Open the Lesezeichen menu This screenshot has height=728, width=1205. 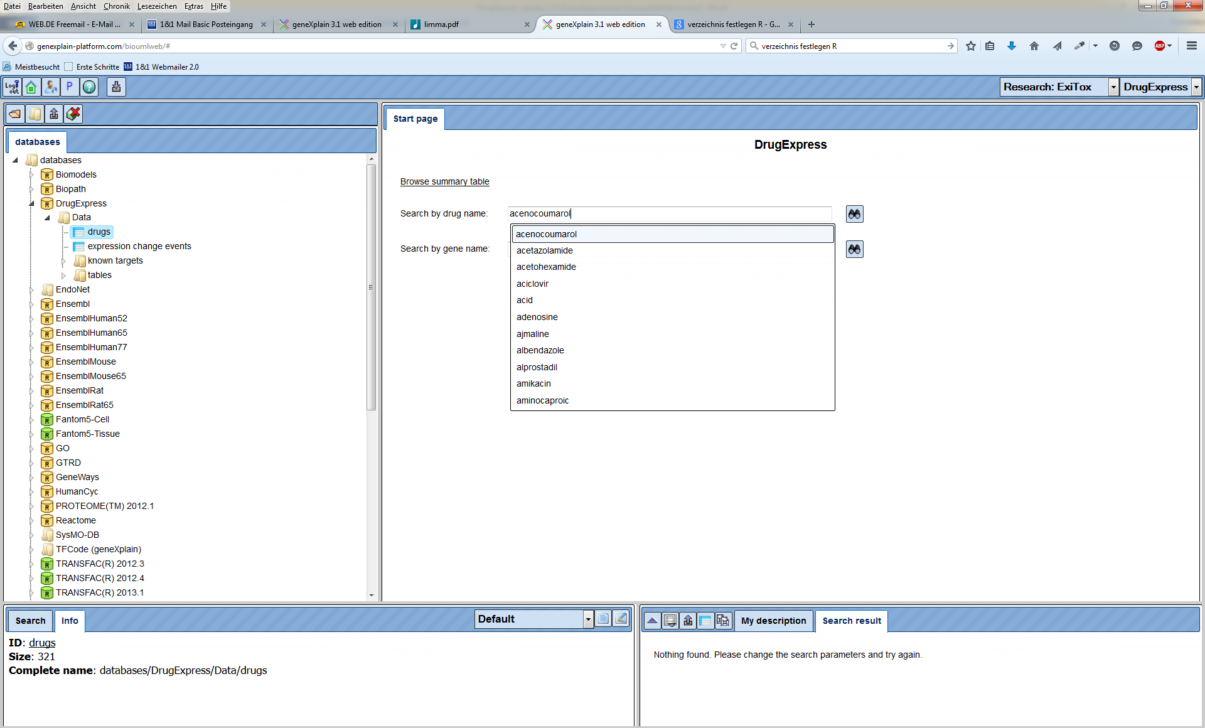(157, 6)
